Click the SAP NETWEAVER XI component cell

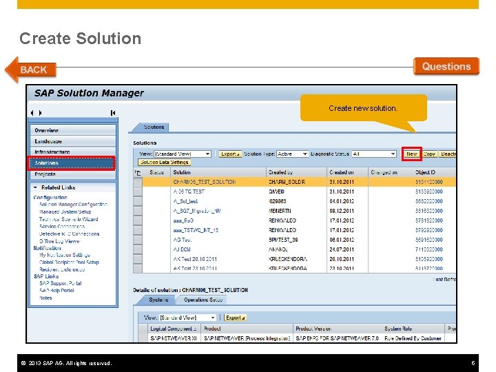point(174,338)
